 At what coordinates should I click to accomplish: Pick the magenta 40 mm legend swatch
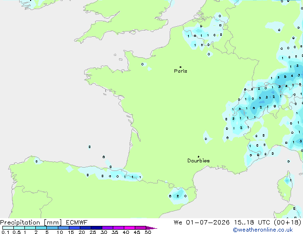click(x=130, y=228)
